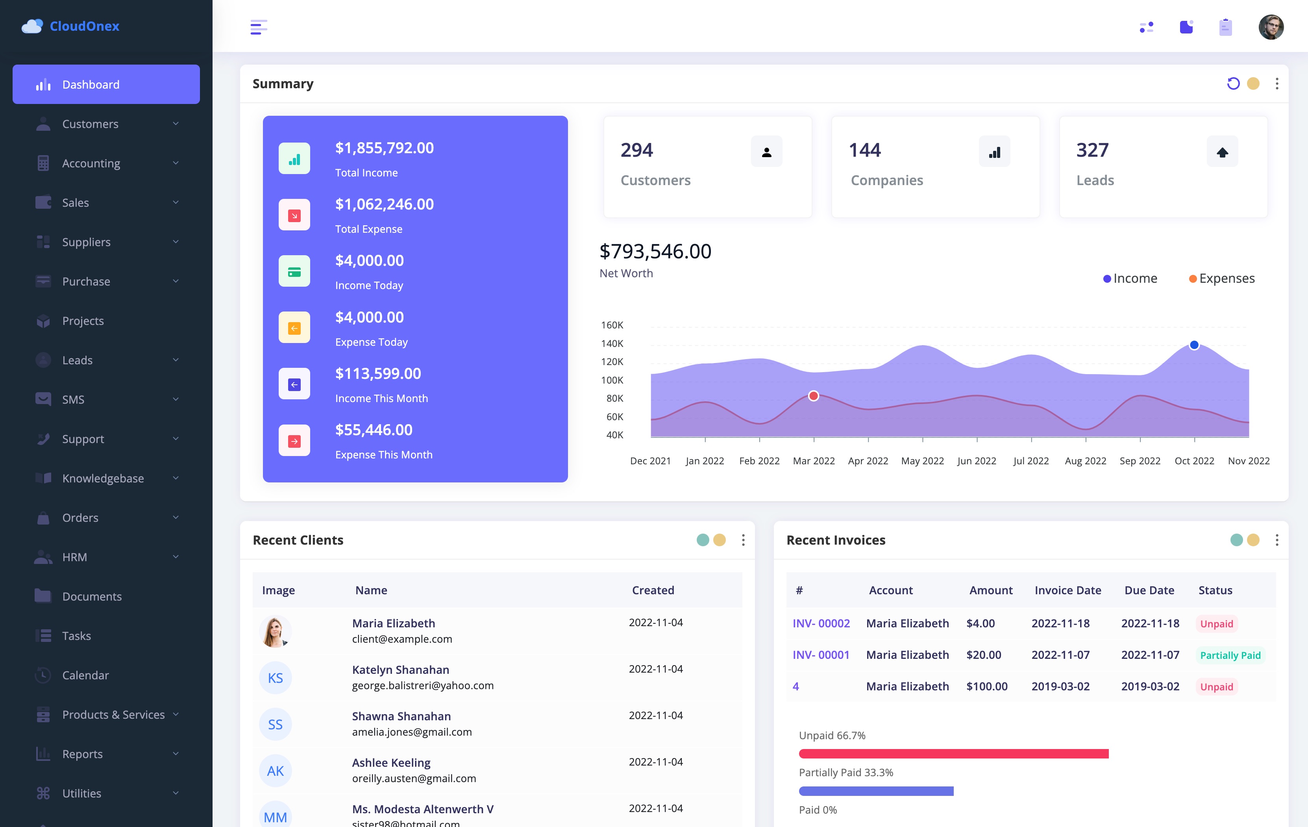Click the purple note icon in header
Screen dimensions: 1308x827
click(x=1186, y=27)
